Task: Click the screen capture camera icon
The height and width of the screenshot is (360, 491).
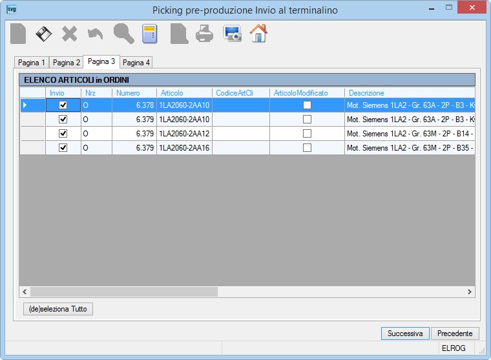Action: point(233,34)
